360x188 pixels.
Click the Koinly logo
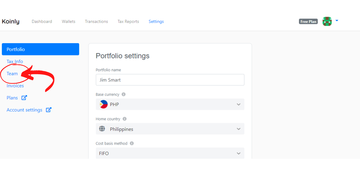pos(10,22)
